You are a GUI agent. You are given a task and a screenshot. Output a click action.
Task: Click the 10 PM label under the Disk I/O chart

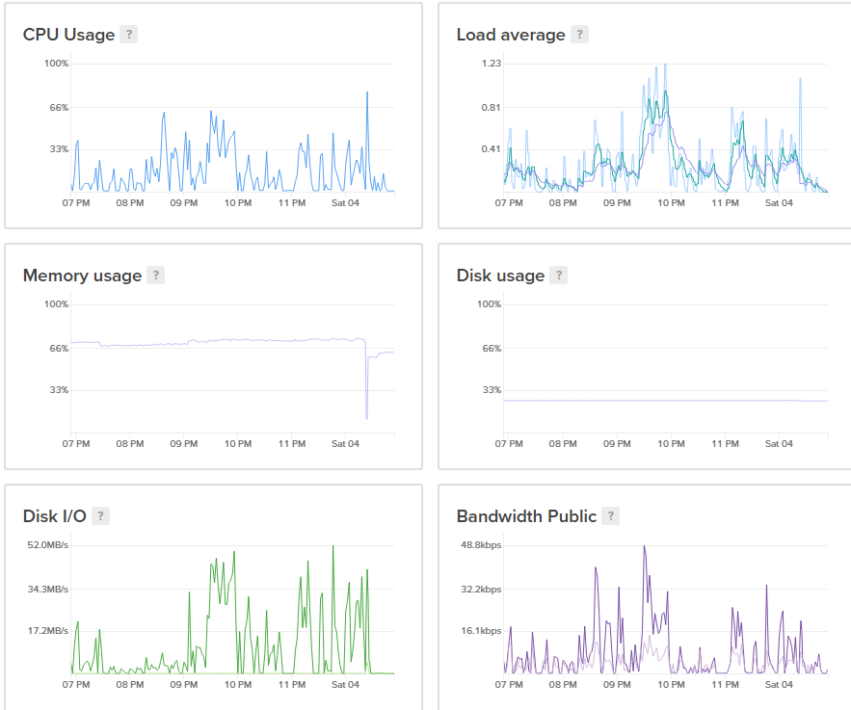pyautogui.click(x=238, y=685)
